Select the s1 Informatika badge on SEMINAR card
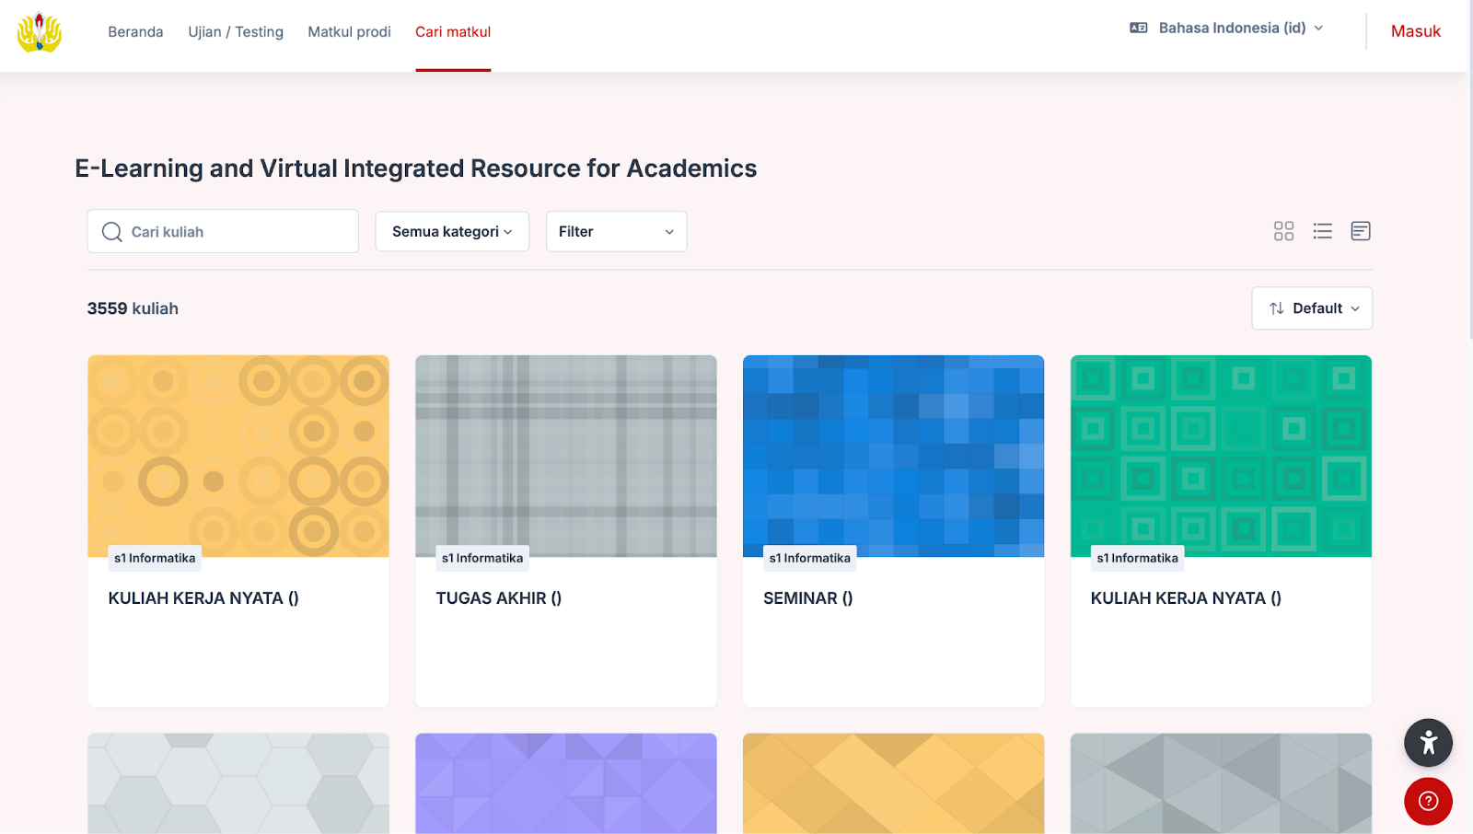Image resolution: width=1473 pixels, height=834 pixels. [809, 558]
